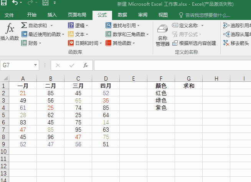Open the AutoSum (自动求和) function
251x182 pixels.
coord(37,25)
